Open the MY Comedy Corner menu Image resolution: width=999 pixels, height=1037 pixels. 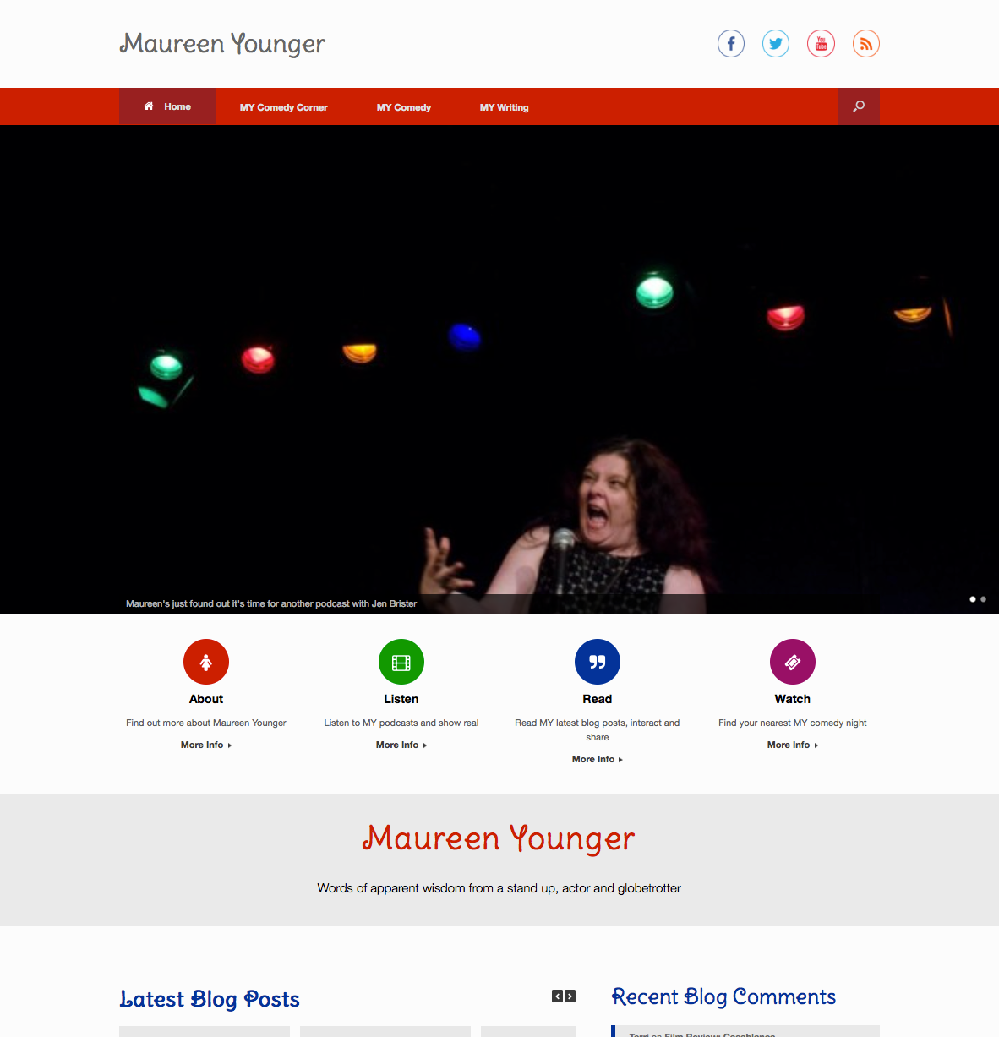283,107
